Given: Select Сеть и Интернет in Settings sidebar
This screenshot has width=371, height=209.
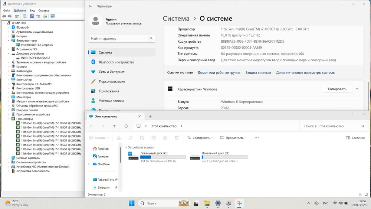Looking at the screenshot, I should (122, 72).
